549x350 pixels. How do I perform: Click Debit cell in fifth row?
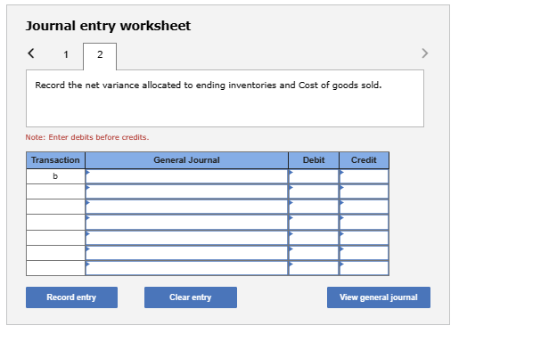pyautogui.click(x=314, y=238)
